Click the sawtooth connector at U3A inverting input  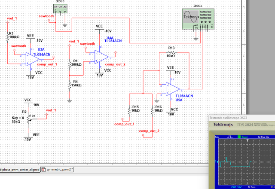(x=14, y=50)
